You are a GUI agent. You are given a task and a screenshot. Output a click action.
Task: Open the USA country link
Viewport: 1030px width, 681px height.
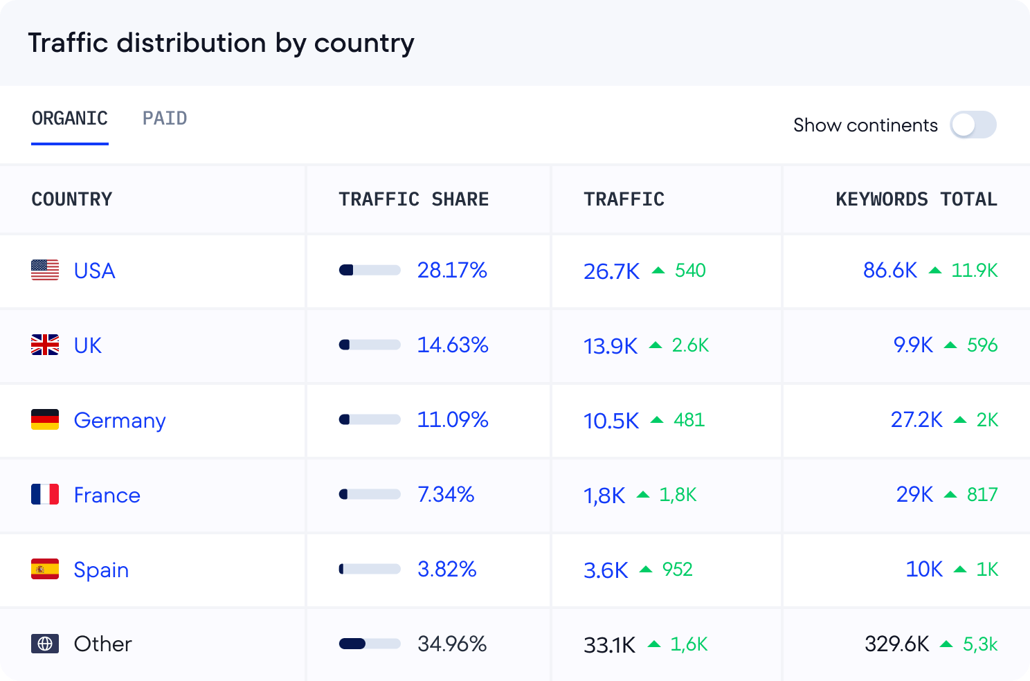pos(95,270)
